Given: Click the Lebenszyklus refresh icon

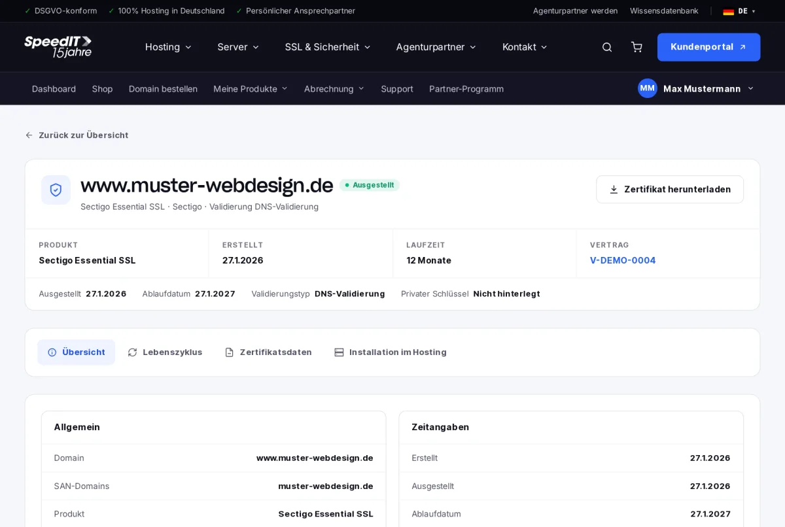Looking at the screenshot, I should [x=133, y=352].
